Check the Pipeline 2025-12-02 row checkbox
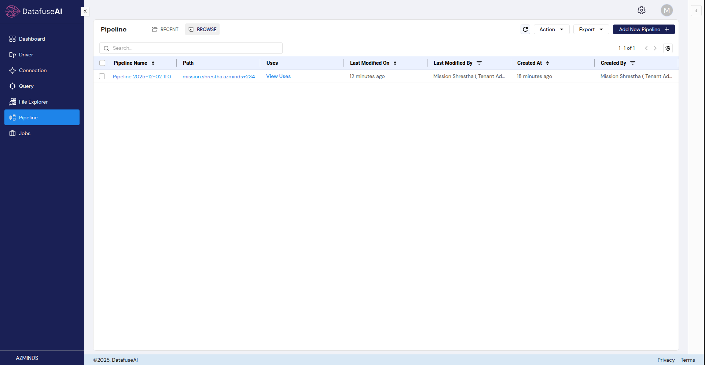Screen dimensions: 705x365 pyautogui.click(x=102, y=76)
